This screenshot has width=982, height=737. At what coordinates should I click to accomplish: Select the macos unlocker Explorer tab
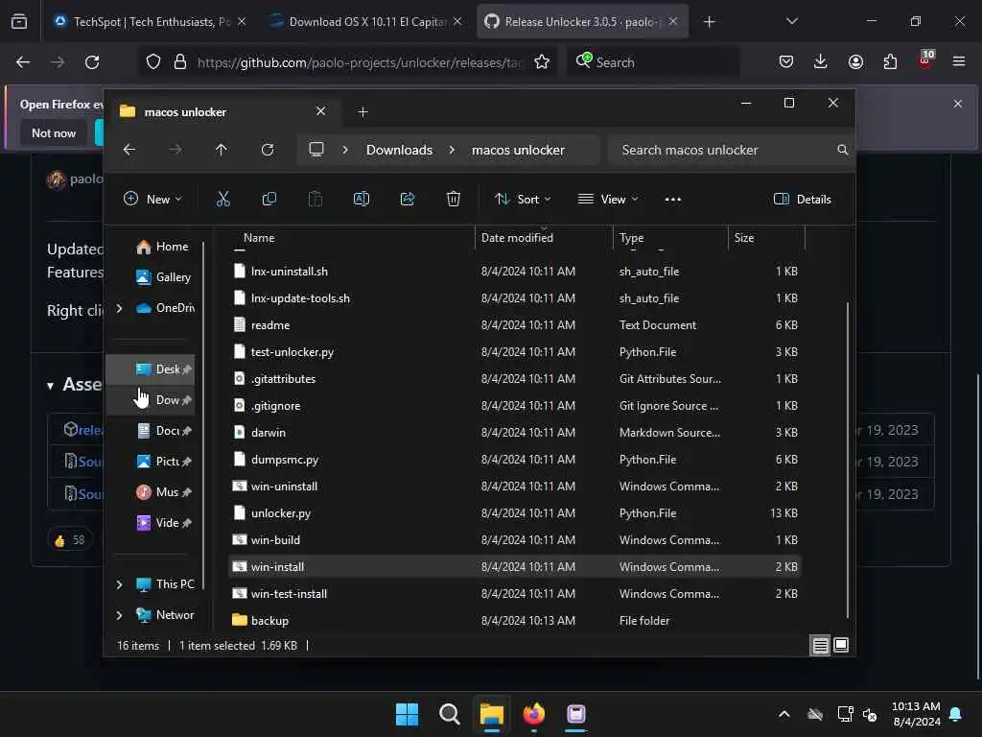click(x=222, y=111)
